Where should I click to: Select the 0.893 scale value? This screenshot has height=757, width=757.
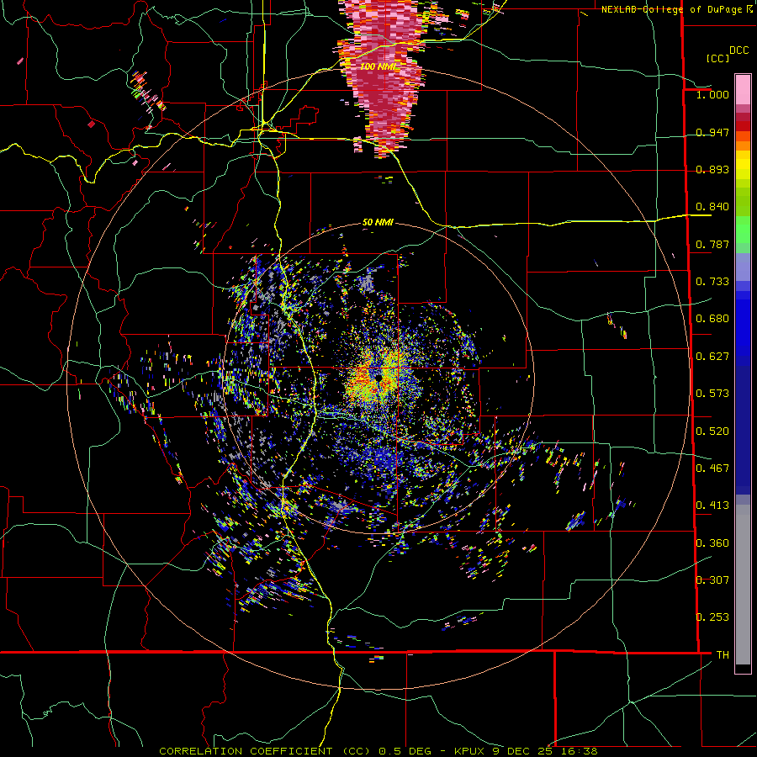[712, 169]
